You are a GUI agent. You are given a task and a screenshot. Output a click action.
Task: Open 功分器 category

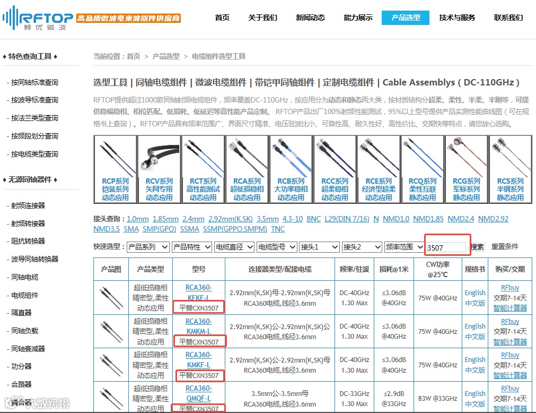click(21, 367)
